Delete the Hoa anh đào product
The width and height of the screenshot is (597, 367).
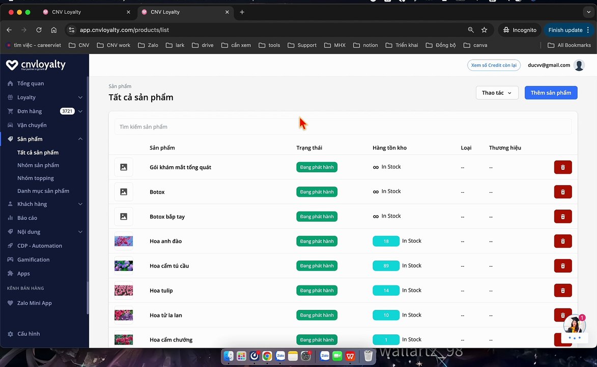pyautogui.click(x=563, y=241)
